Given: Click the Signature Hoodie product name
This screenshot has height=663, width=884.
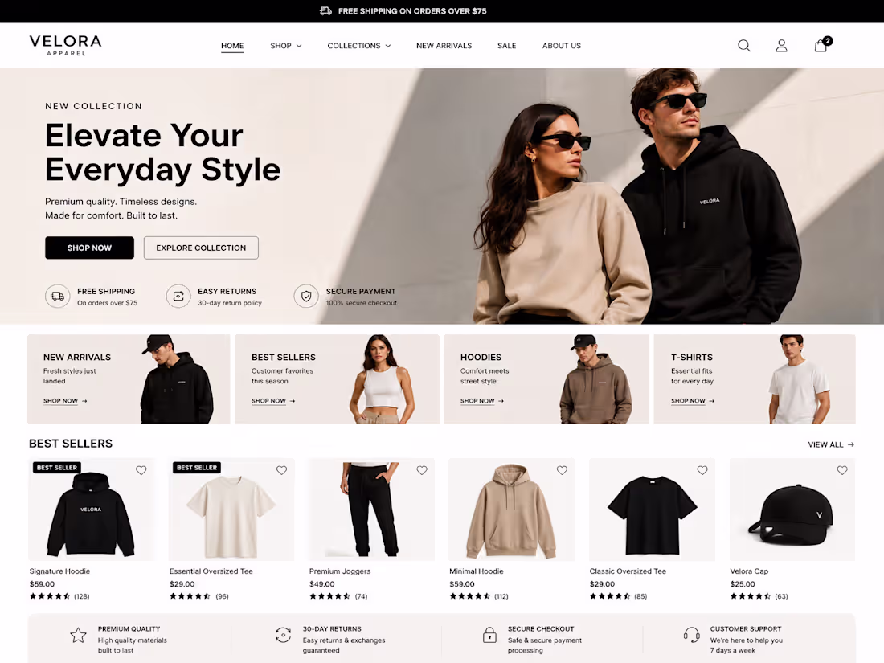Looking at the screenshot, I should (x=59, y=571).
